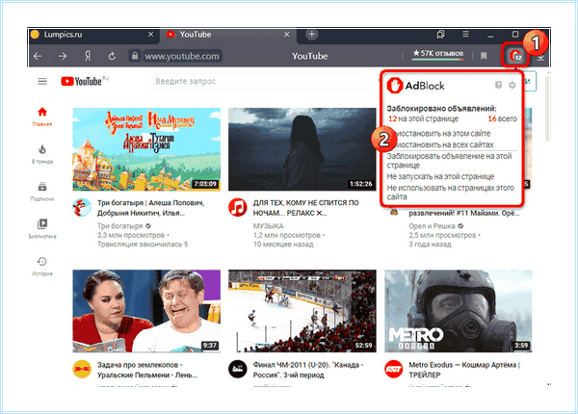Click the padlock site security icon
The height and width of the screenshot is (414, 578).
135,56
